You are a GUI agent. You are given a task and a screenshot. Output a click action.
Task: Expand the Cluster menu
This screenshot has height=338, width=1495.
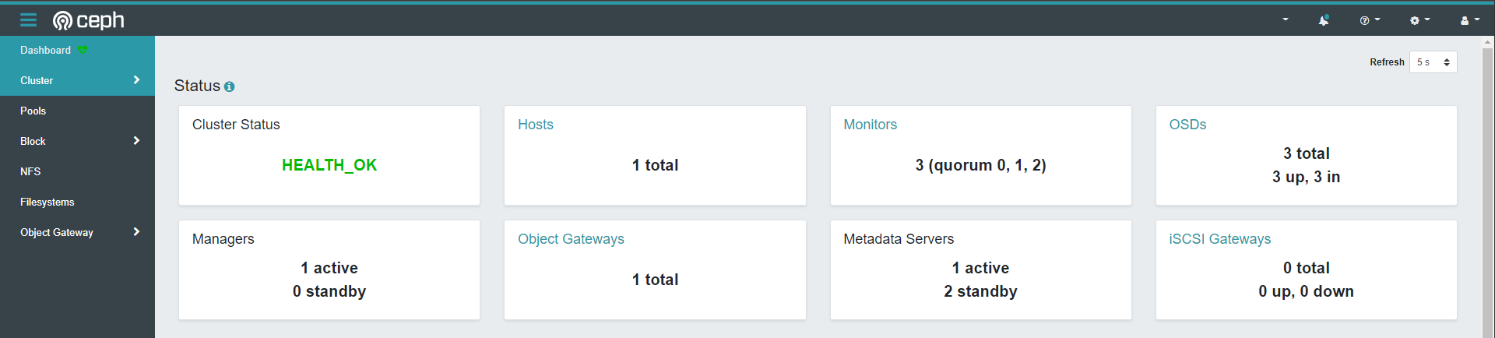(77, 80)
